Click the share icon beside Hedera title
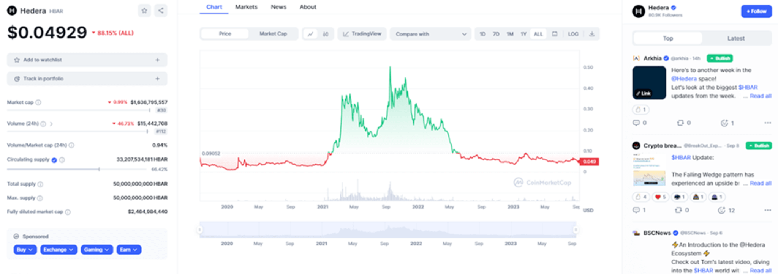778x280 pixels. (x=161, y=11)
